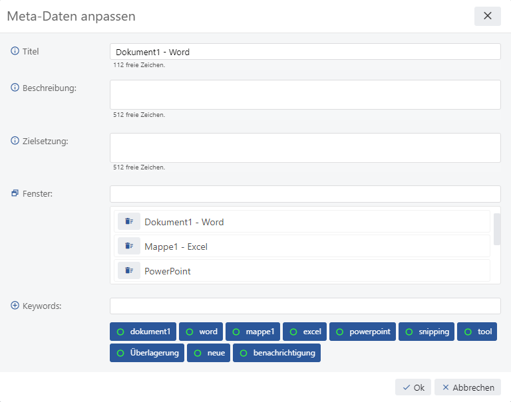Toggle the excel keyword tag

point(305,332)
